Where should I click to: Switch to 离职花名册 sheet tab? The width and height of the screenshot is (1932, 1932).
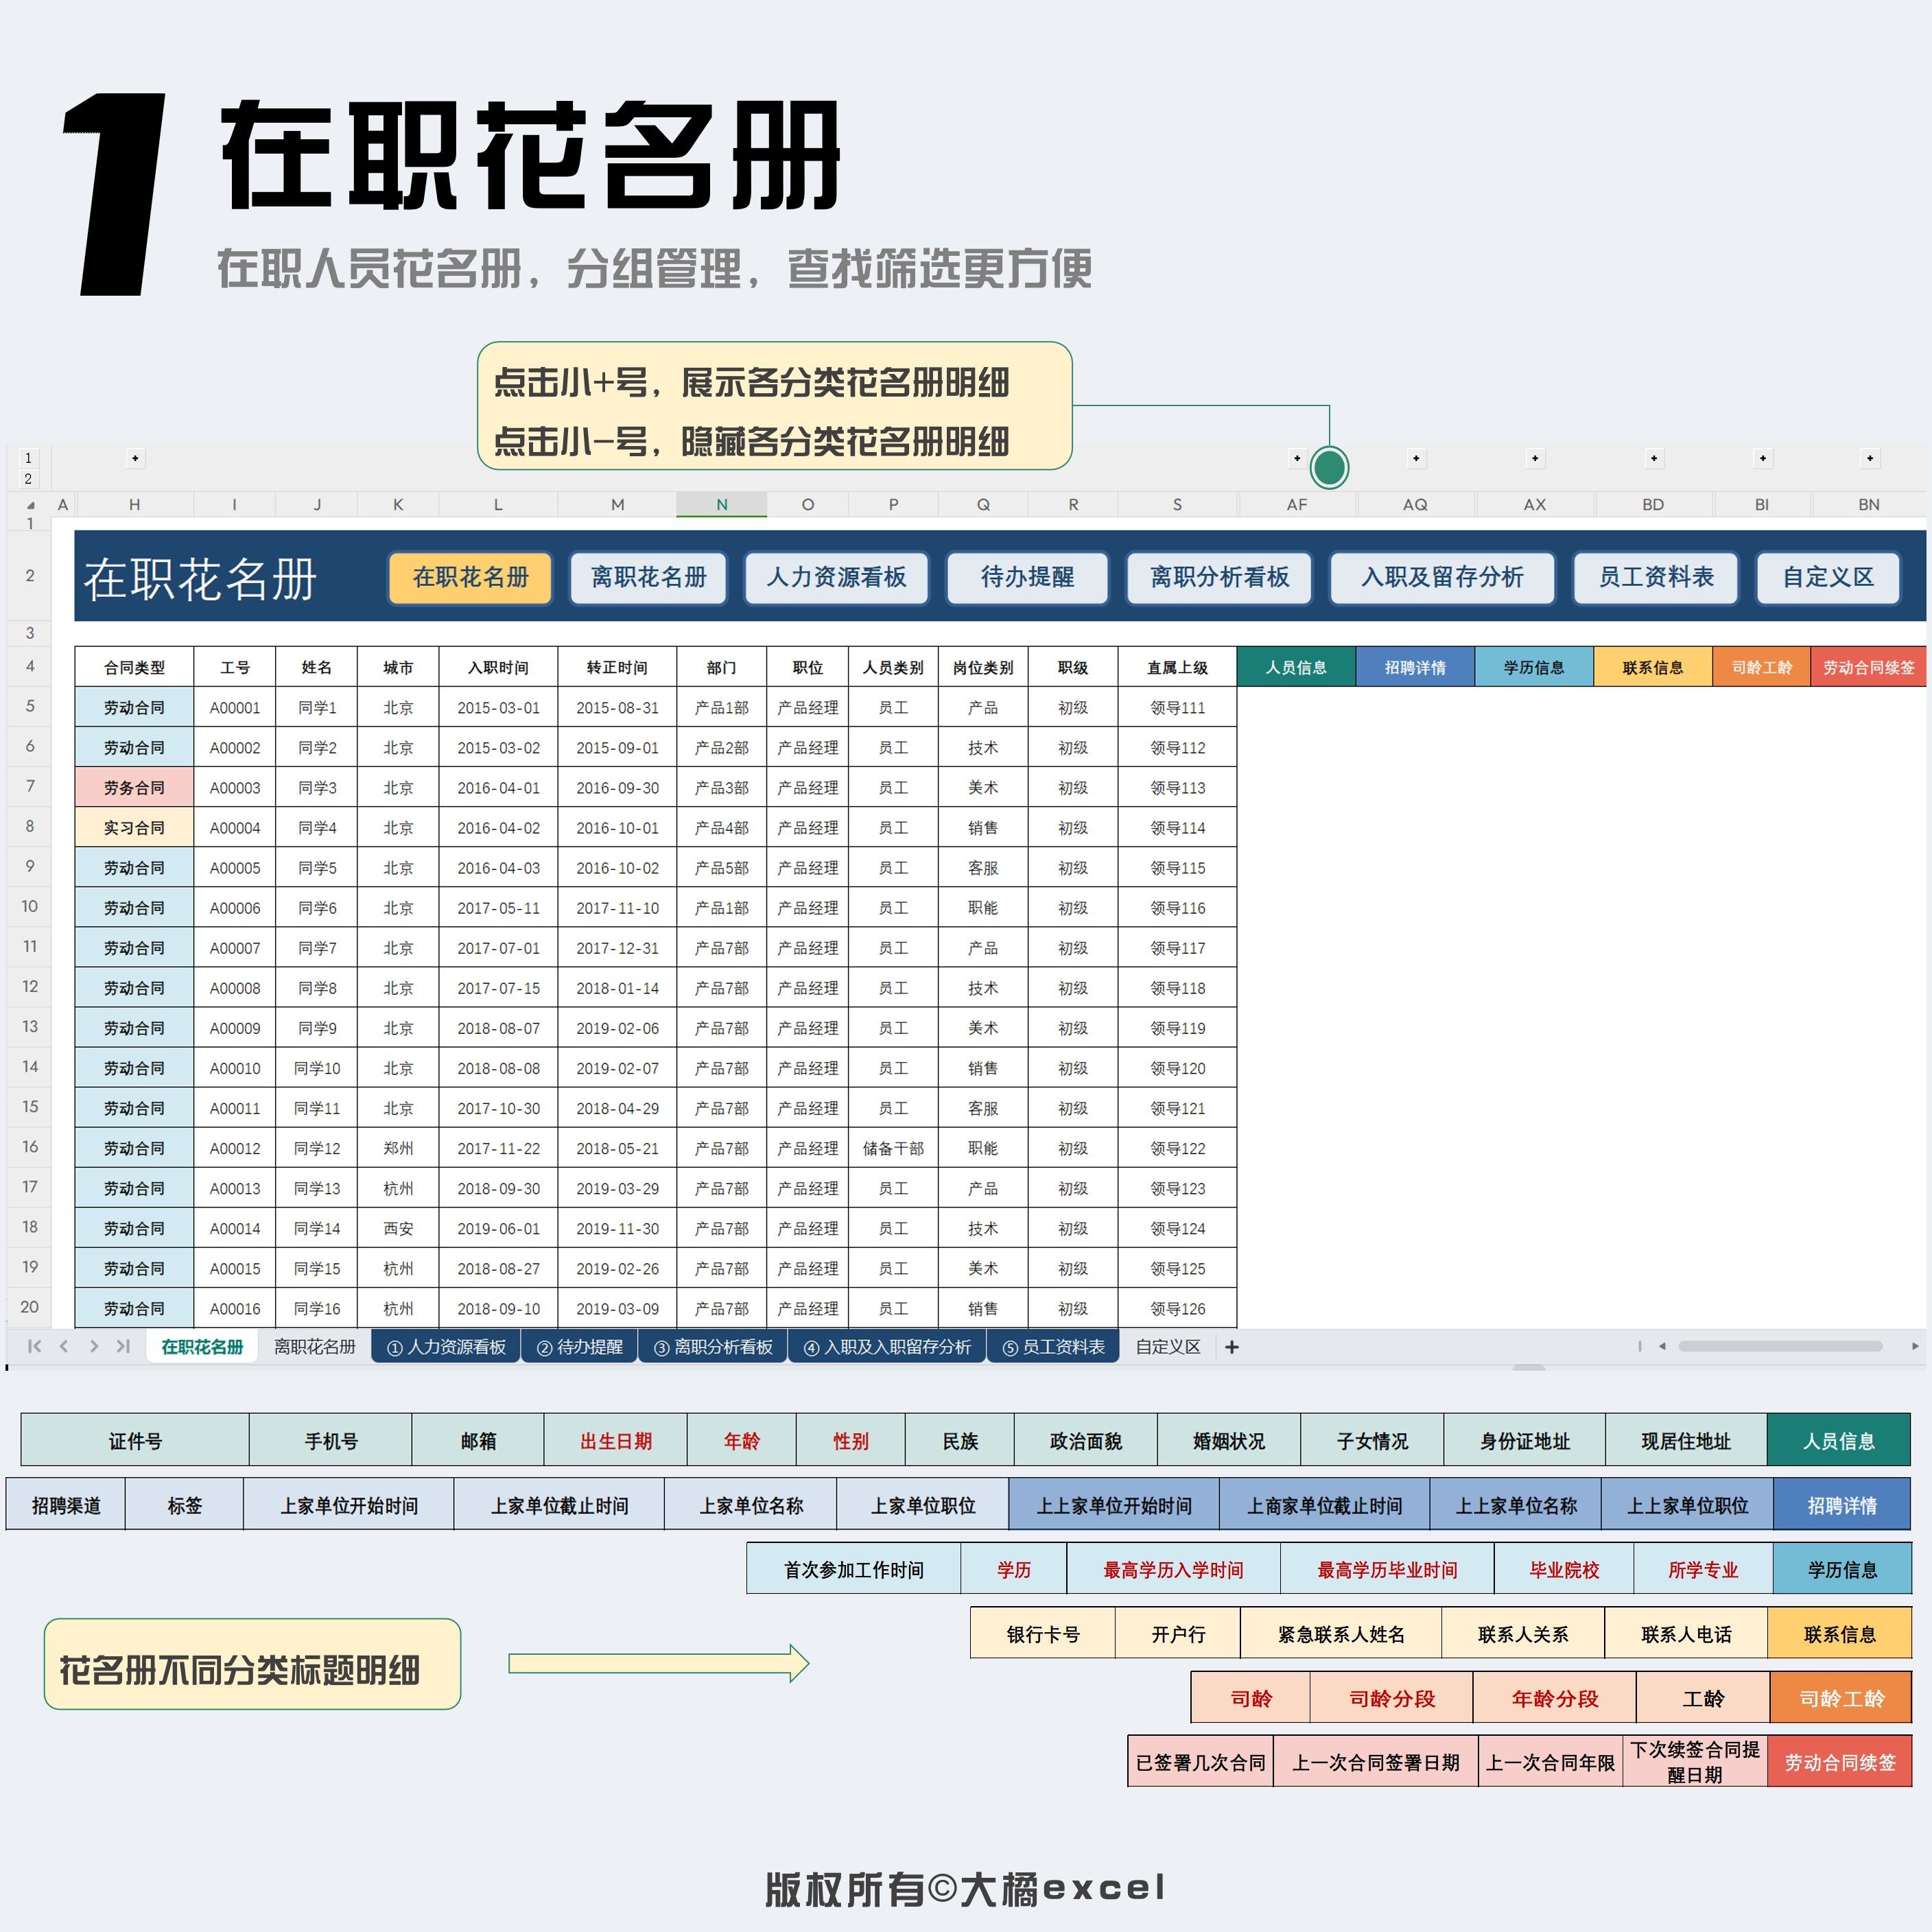(x=314, y=1347)
